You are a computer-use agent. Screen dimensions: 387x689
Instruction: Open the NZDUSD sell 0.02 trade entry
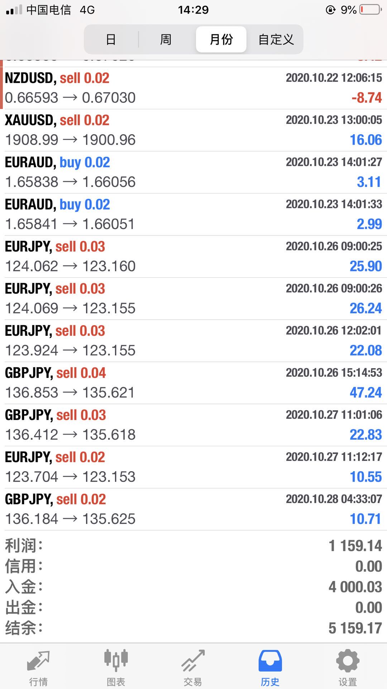pyautogui.click(x=193, y=88)
